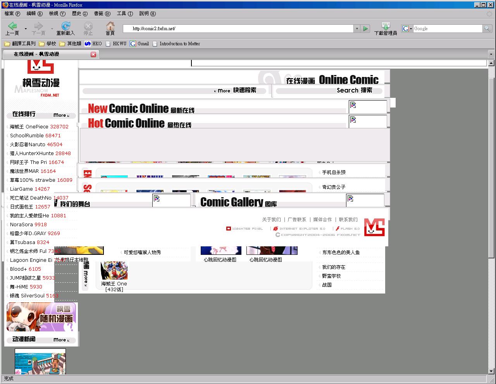Open the back button history dropdown
This screenshot has width=496, height=384.
coord(26,29)
